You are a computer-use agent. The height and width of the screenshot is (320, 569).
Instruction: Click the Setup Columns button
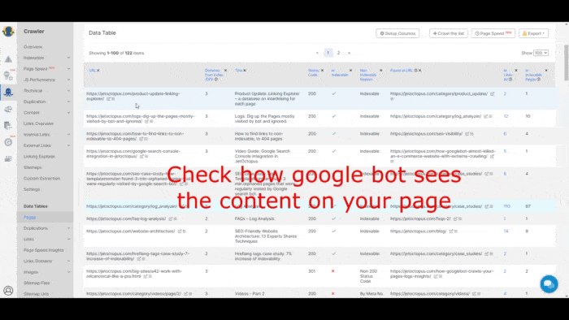click(x=397, y=33)
